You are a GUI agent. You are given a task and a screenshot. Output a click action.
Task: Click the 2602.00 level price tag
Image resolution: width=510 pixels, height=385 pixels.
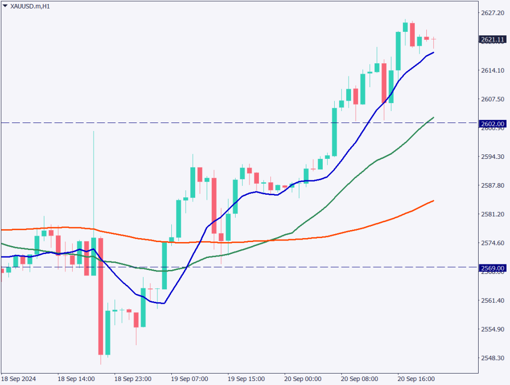point(493,124)
